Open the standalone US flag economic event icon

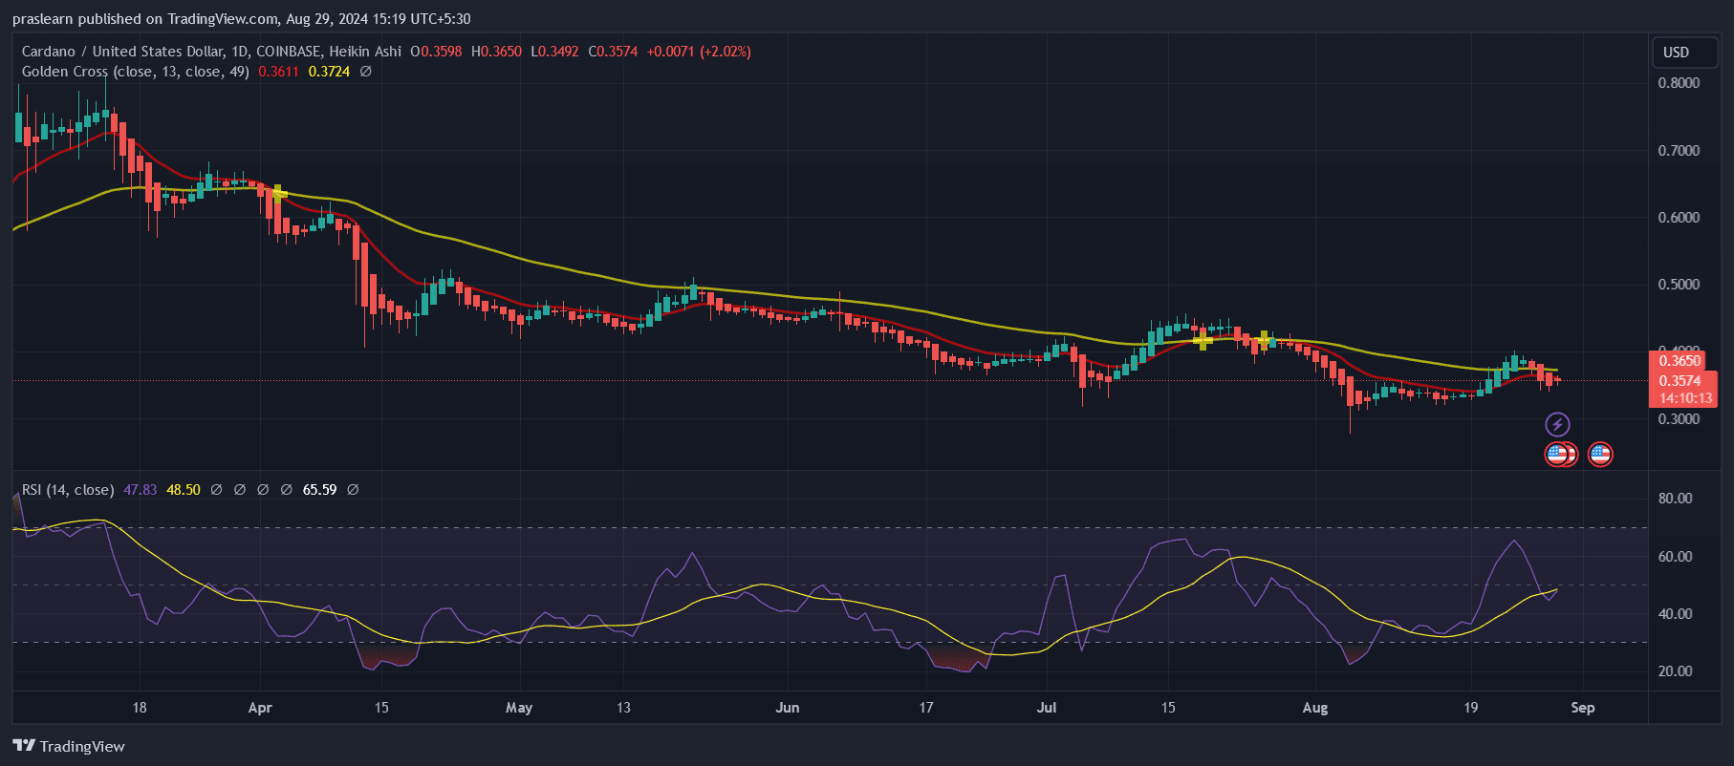coord(1600,455)
